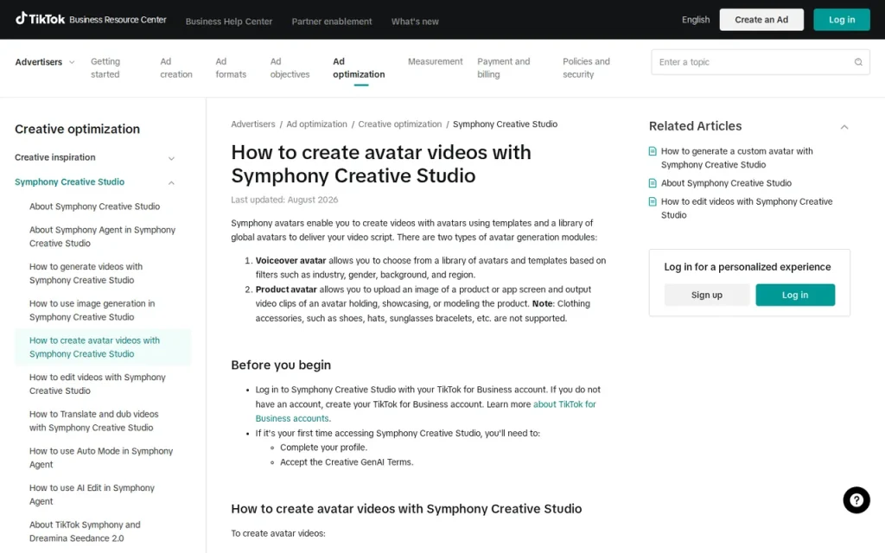This screenshot has height=553, width=885.
Task: Switch to Measurement tab
Action: [436, 61]
